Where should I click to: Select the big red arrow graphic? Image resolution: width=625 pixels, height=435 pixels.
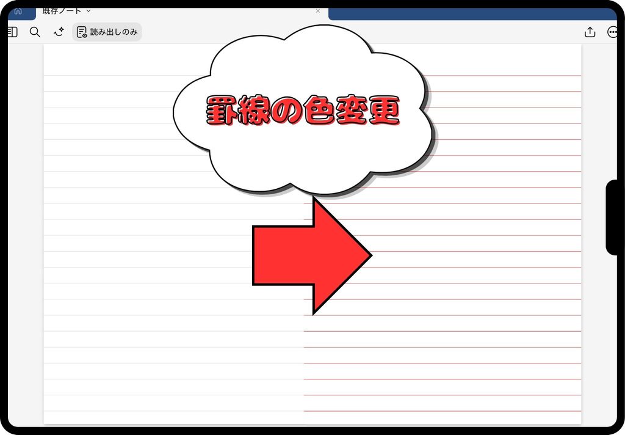[x=312, y=255]
